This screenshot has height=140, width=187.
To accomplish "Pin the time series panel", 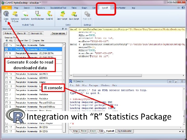I will coord(63,29).
